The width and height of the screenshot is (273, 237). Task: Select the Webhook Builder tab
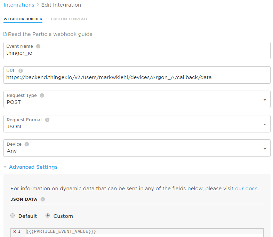pos(23,19)
